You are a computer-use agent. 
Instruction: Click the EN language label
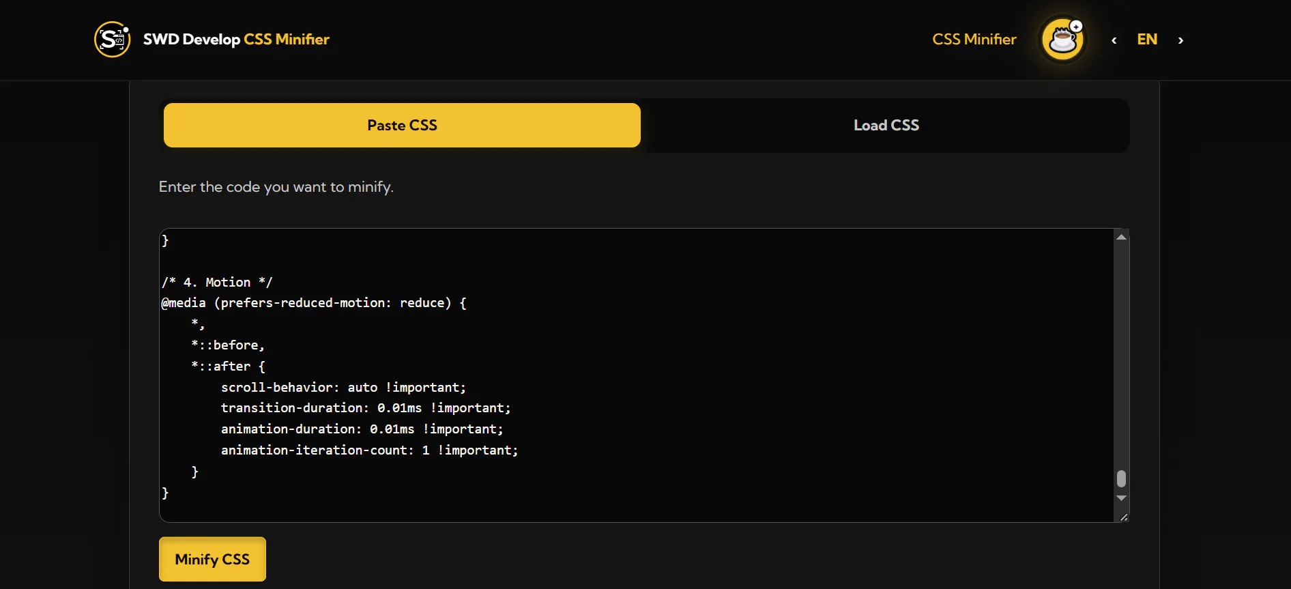pyautogui.click(x=1147, y=40)
